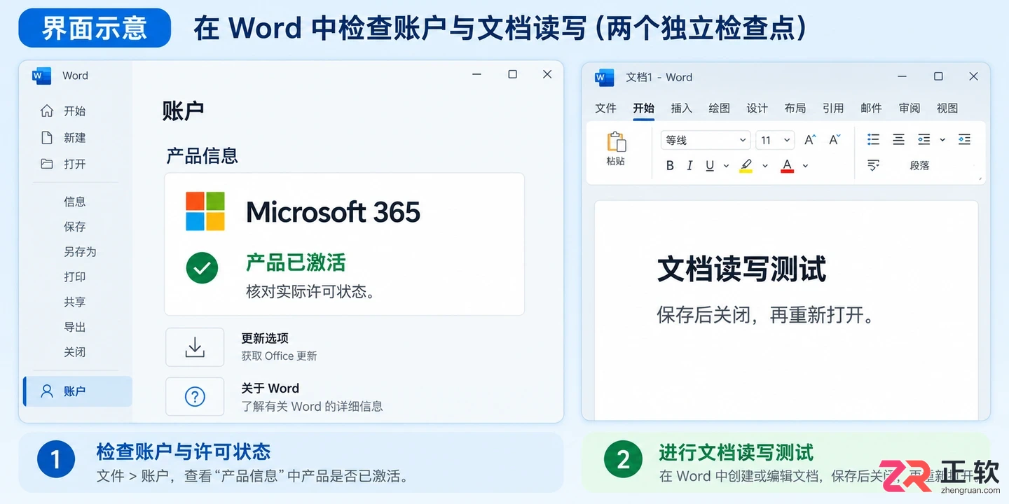Select Save As (另存为) in the sidebar
The image size is (1009, 504).
[x=80, y=251]
